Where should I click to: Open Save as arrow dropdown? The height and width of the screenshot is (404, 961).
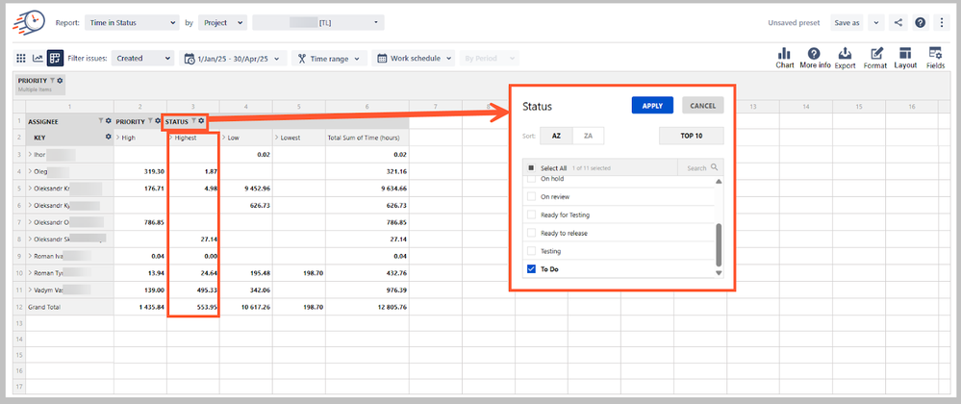(x=875, y=23)
